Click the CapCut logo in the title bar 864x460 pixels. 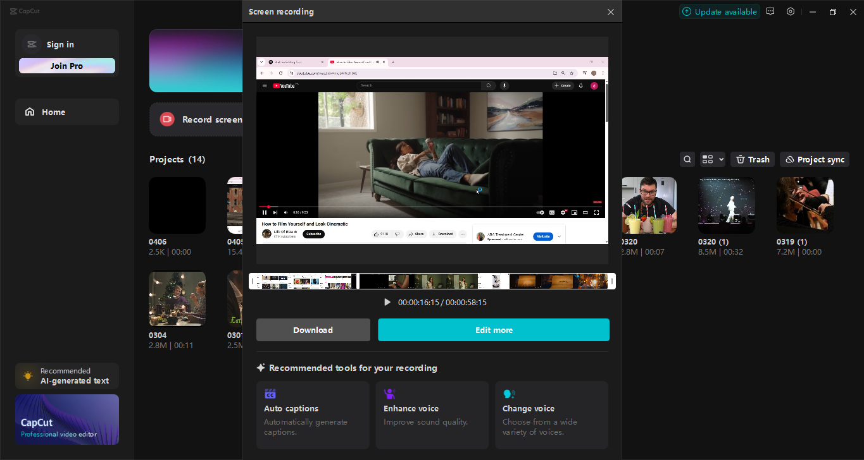tap(25, 11)
